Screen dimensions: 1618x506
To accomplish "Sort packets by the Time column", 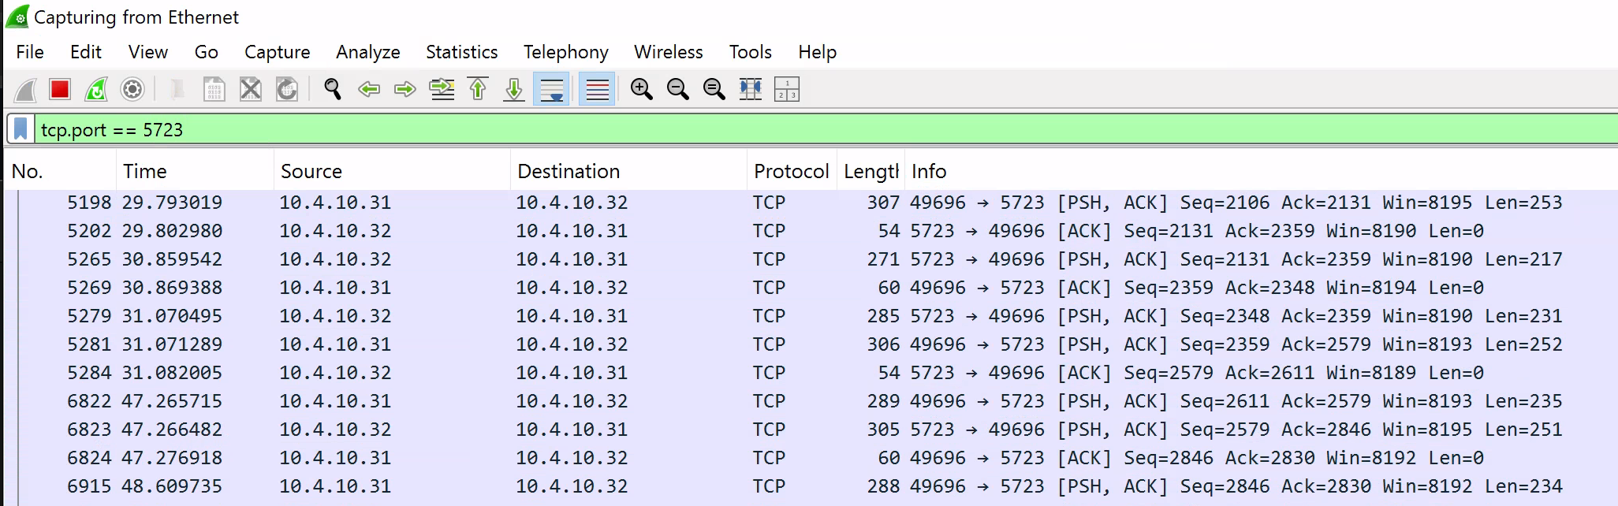I will coord(144,171).
